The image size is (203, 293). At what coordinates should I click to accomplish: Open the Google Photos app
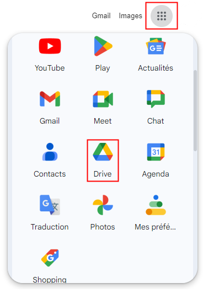(x=103, y=213)
